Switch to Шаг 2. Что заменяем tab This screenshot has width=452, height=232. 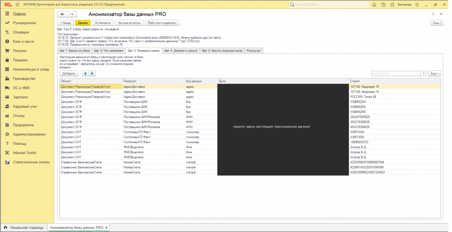pos(109,51)
